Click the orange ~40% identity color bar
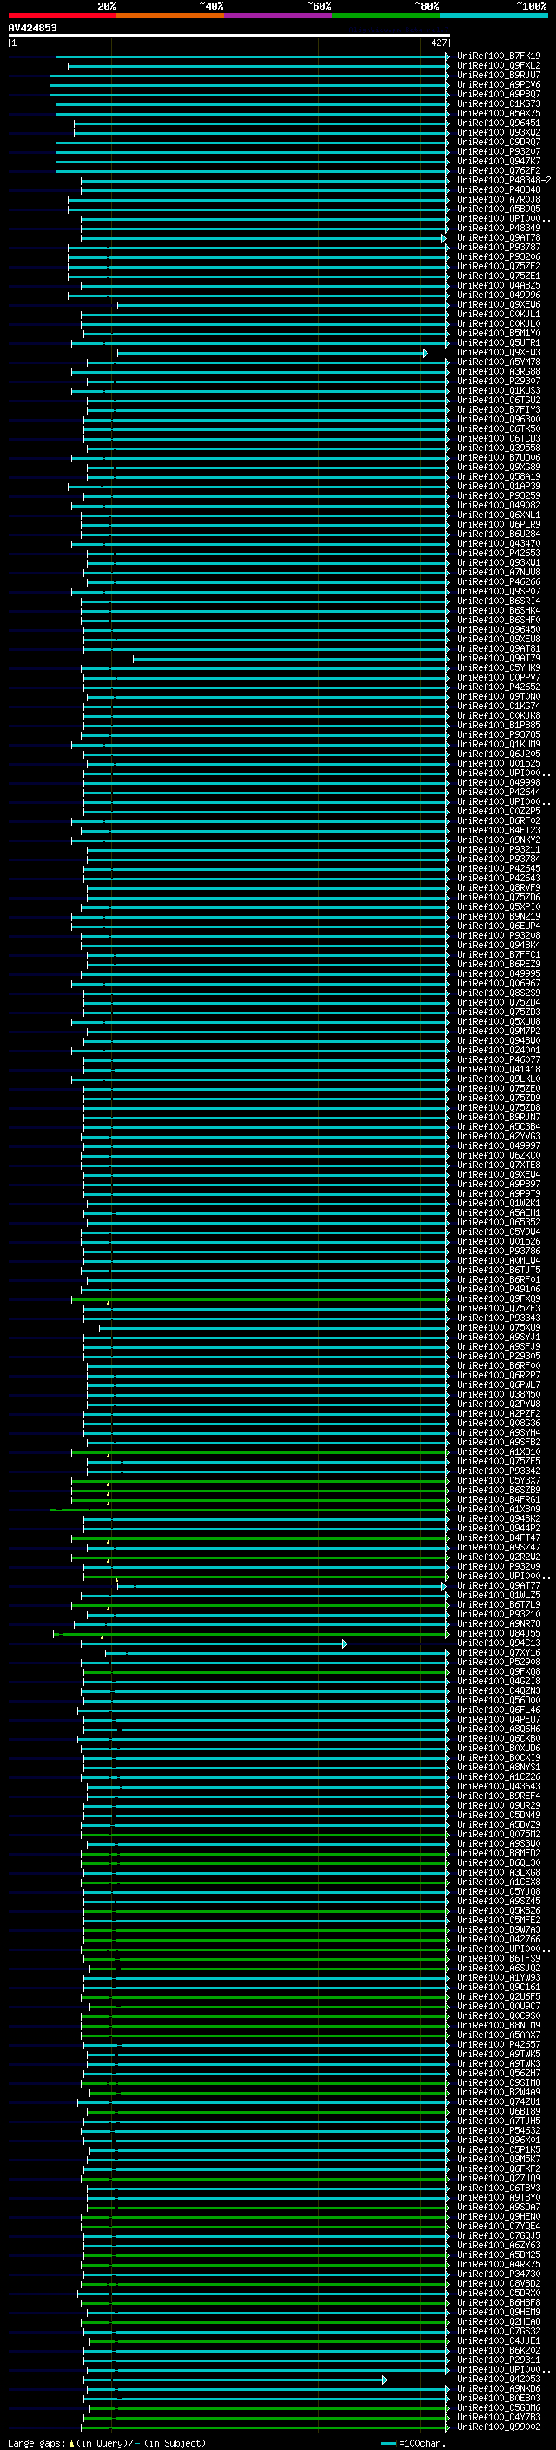 tap(170, 17)
